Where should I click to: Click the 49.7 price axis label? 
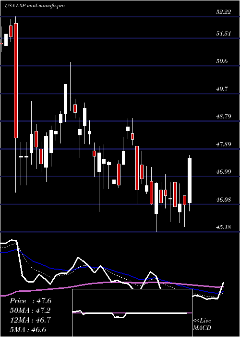pos(222,89)
